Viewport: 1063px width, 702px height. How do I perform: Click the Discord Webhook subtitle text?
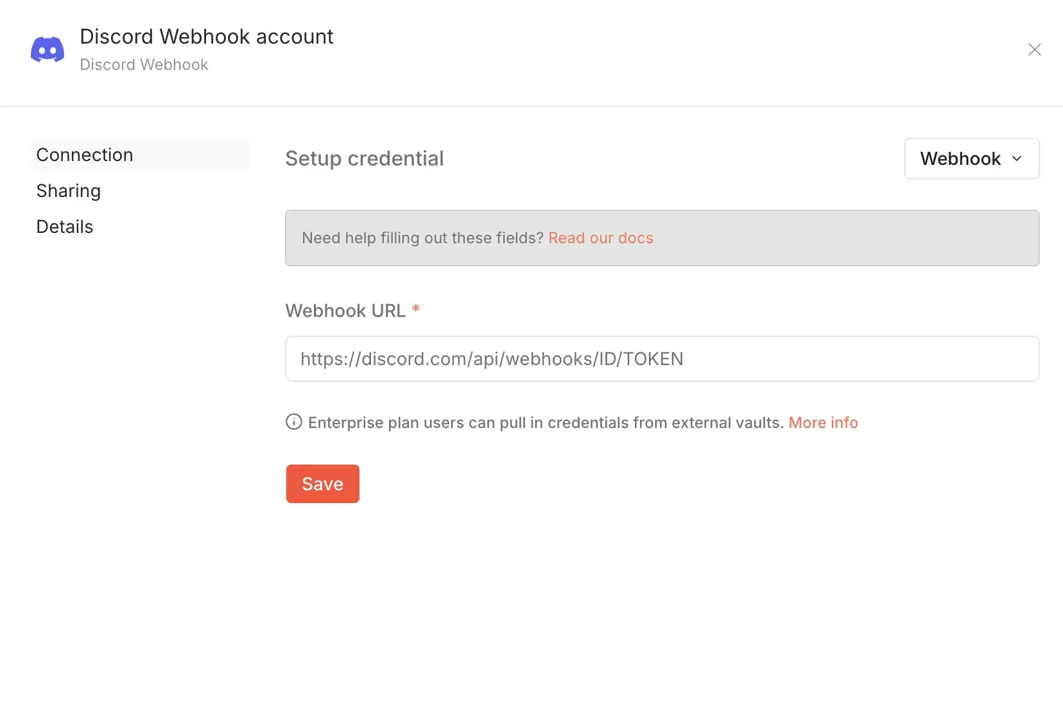coord(144,64)
